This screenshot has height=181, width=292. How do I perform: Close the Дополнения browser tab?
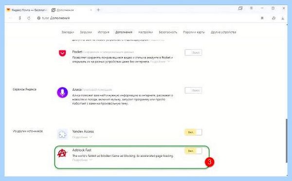[x=91, y=10]
